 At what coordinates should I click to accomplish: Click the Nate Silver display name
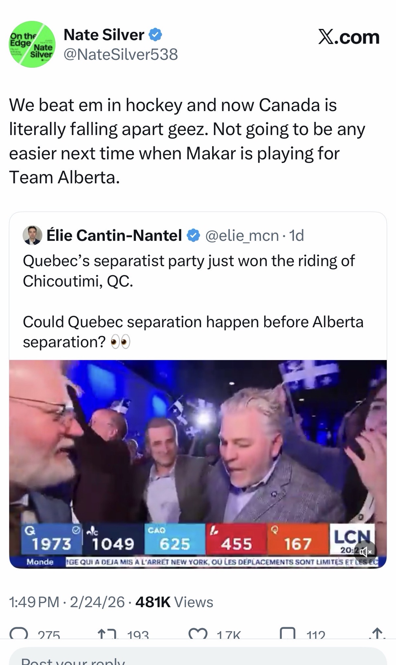104,35
